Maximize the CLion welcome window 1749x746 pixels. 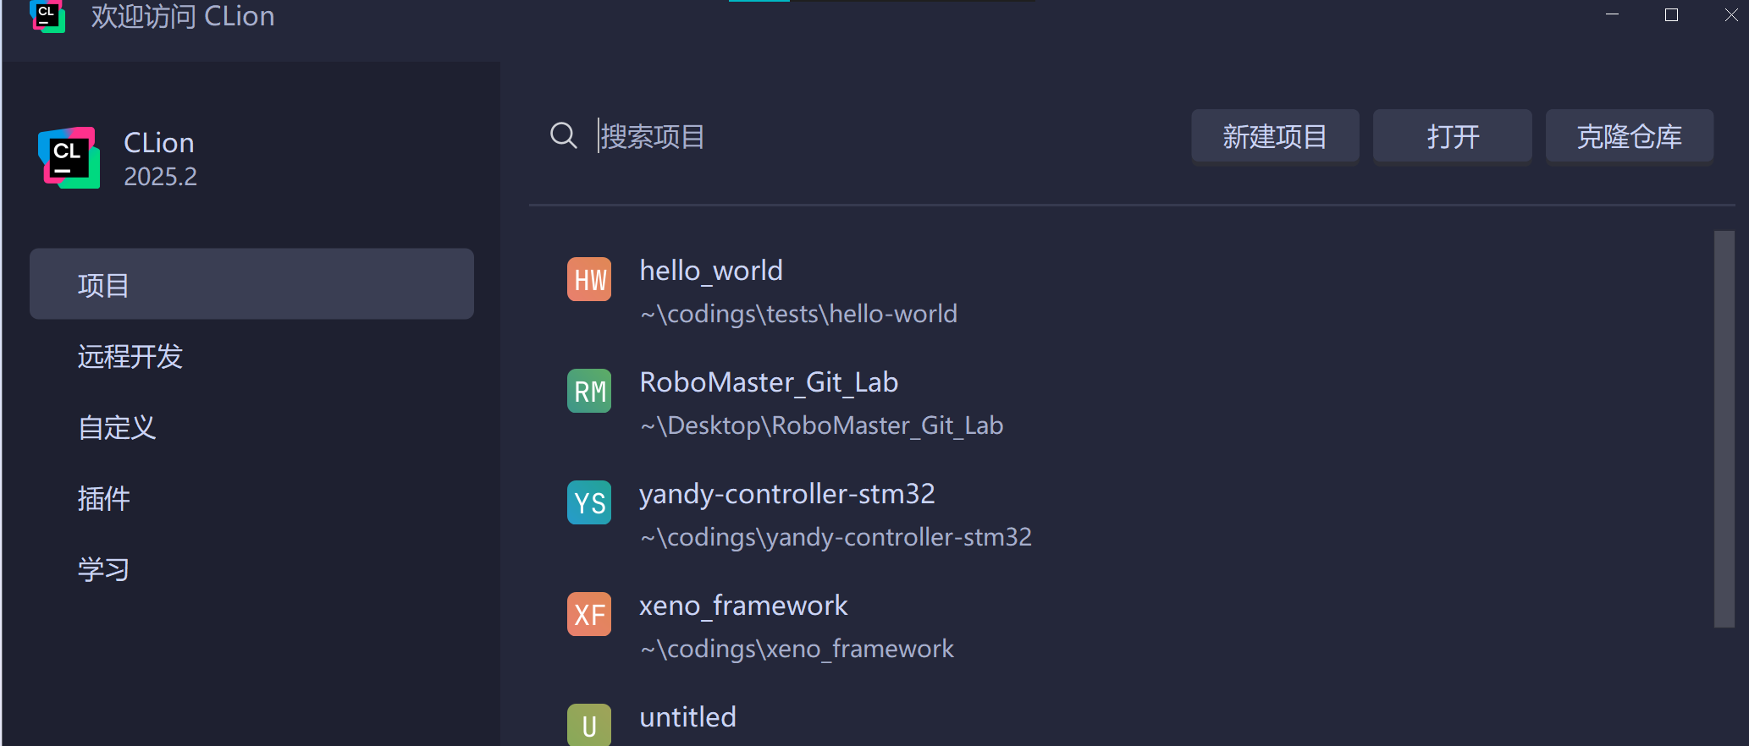(x=1671, y=15)
